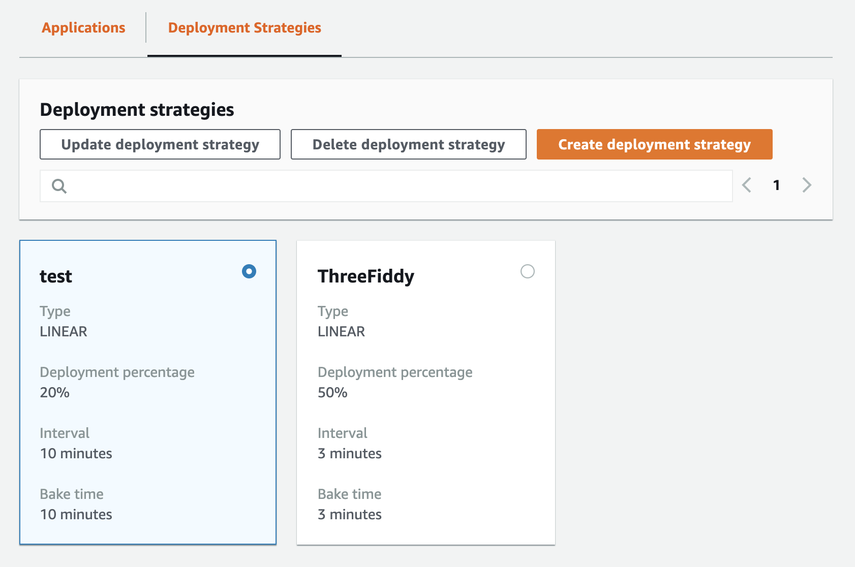Click the 20% deployment percentage value
Image resolution: width=855 pixels, height=567 pixels.
click(55, 393)
